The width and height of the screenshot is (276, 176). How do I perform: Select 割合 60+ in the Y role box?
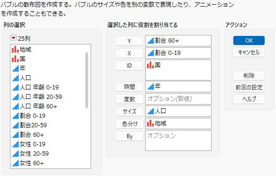[x=167, y=41]
